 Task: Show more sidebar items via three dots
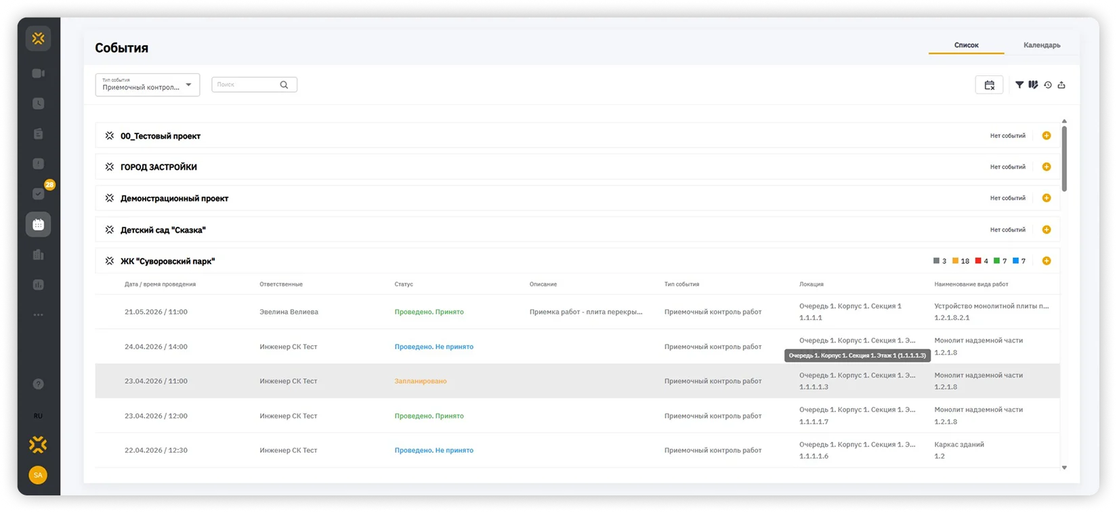tap(38, 315)
